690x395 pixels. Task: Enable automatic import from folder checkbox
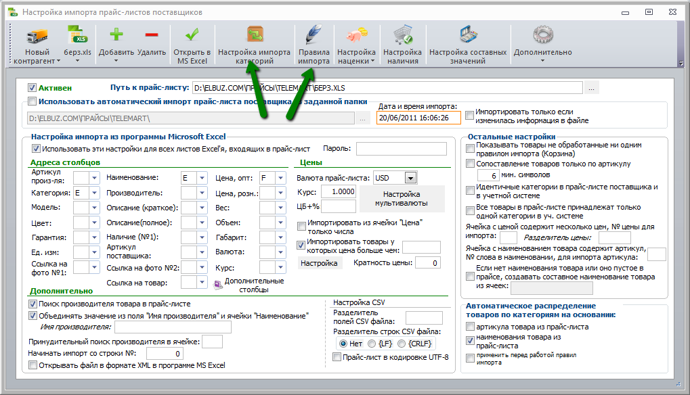coord(32,101)
